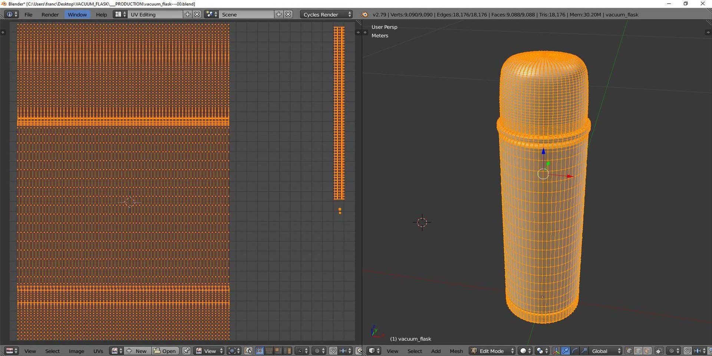The image size is (712, 356).
Task: Toggle UV editor snap magnet icon
Action: pos(333,351)
